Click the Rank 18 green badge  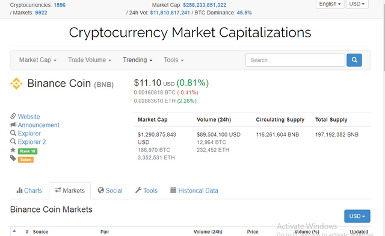28,151
